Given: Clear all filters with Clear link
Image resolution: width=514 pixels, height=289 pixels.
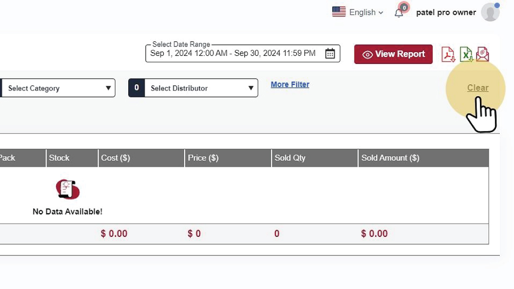Looking at the screenshot, I should pos(478,88).
